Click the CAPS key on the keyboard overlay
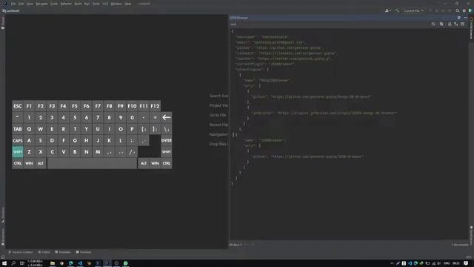Screen dimensions: 474x267 point(18,140)
